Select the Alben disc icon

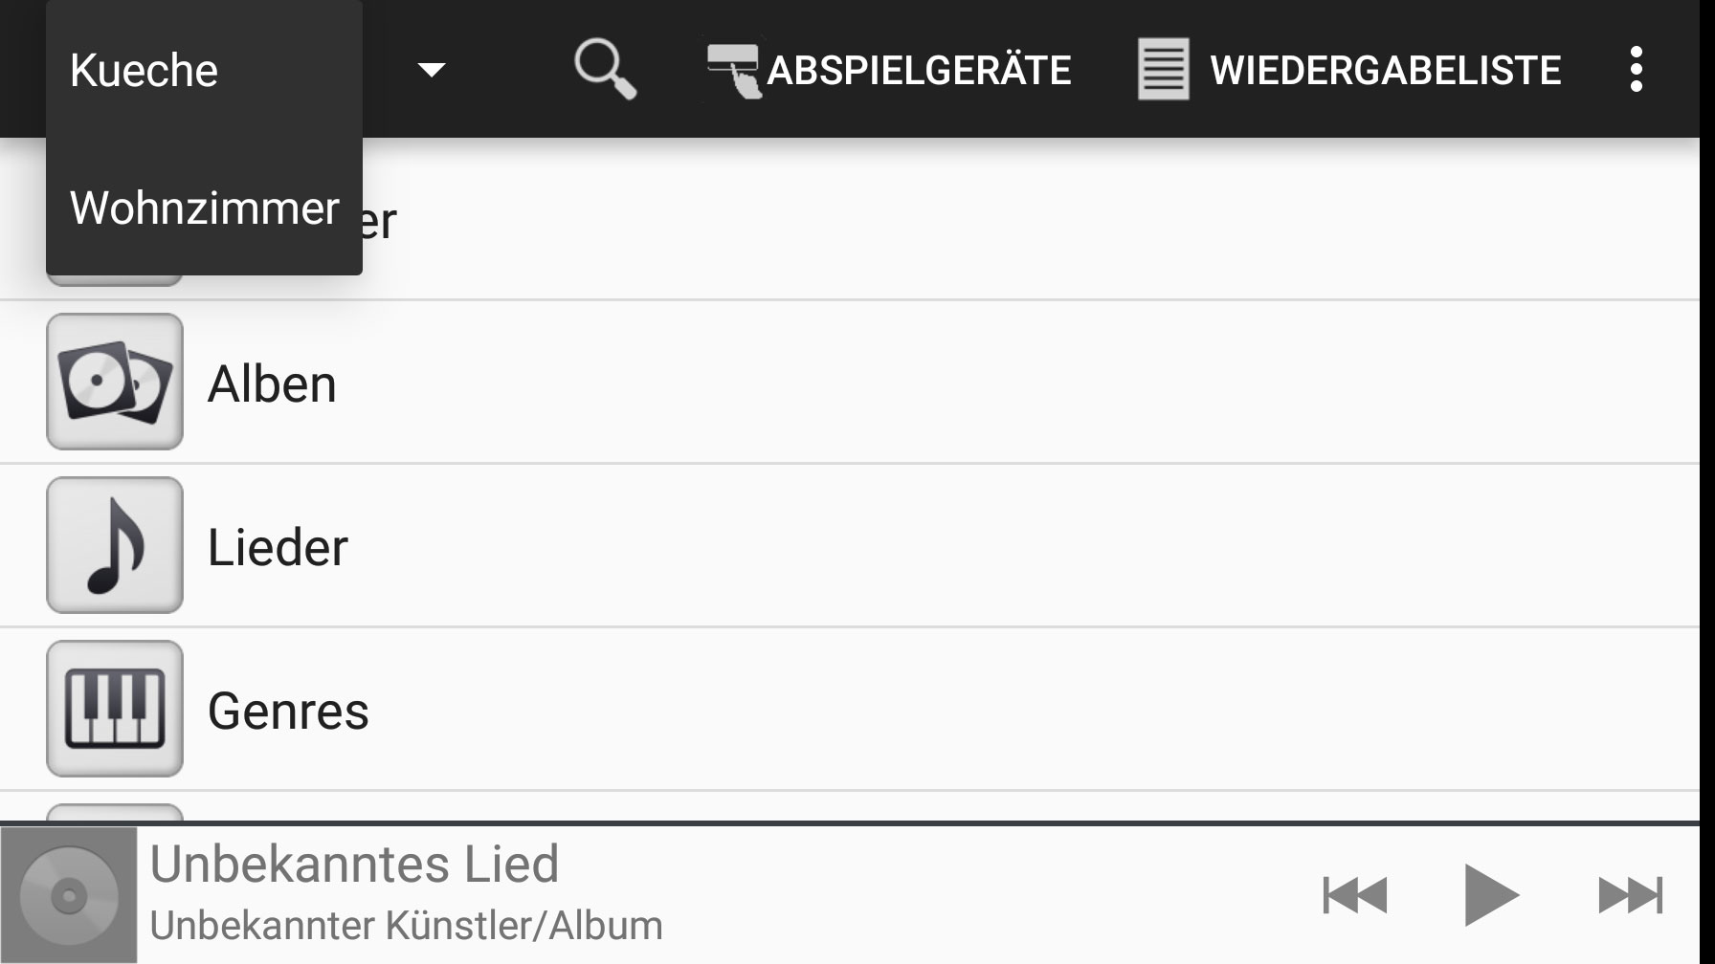click(x=115, y=382)
